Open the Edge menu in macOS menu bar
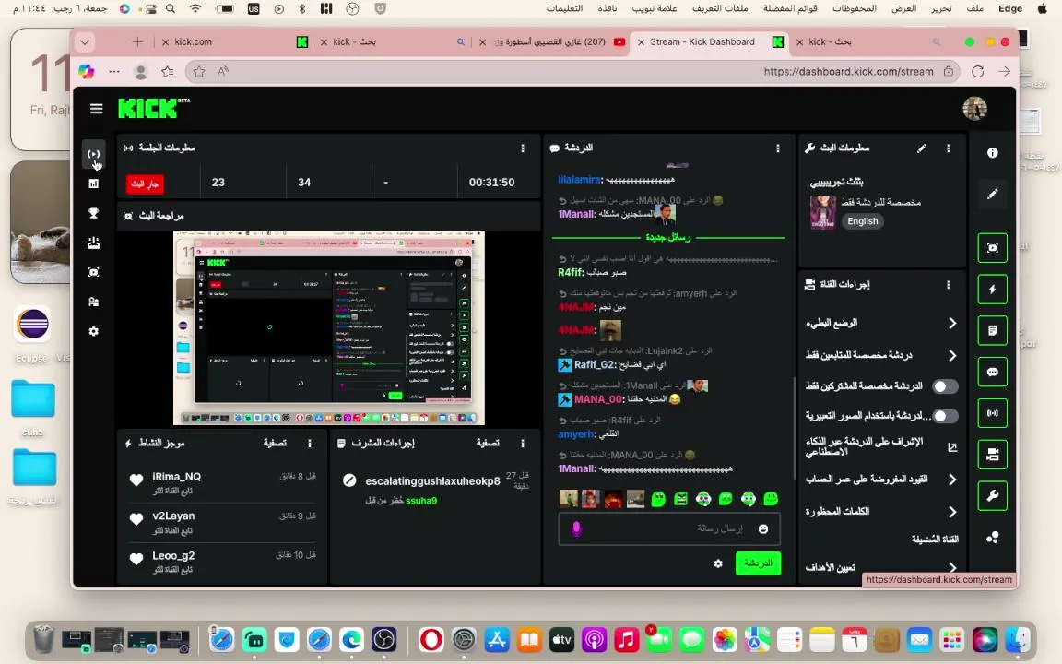 point(1009,9)
